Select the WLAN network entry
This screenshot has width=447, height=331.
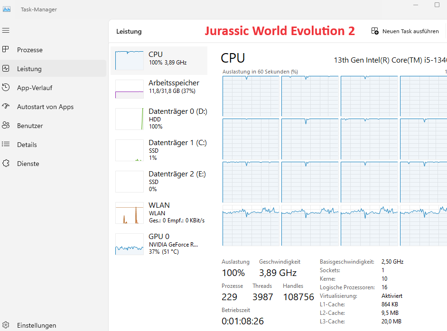pyautogui.click(x=159, y=212)
